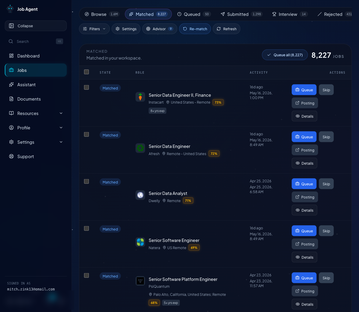Click the Afresh company logo
Screen dimensions: 359x312
pos(140,148)
